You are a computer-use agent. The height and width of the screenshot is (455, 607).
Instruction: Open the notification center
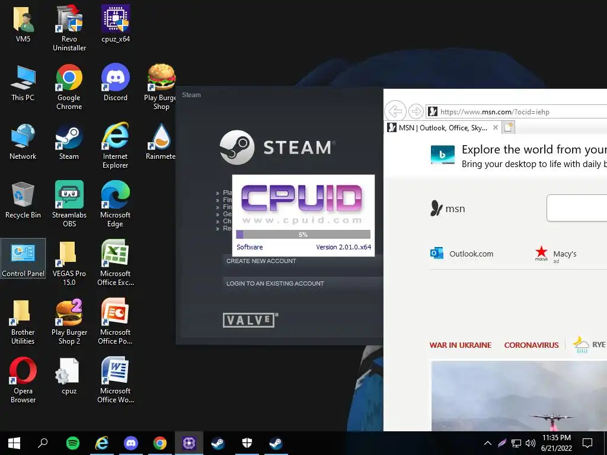[587, 443]
